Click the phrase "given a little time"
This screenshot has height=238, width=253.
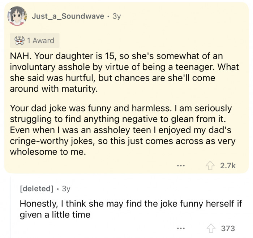tap(54, 214)
